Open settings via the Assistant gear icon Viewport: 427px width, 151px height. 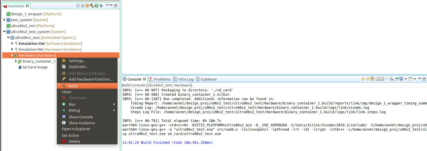87,6
